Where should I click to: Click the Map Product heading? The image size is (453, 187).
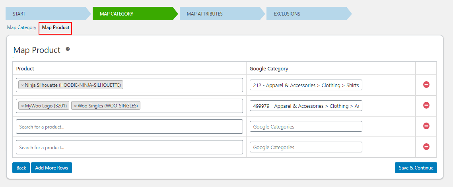[37, 50]
